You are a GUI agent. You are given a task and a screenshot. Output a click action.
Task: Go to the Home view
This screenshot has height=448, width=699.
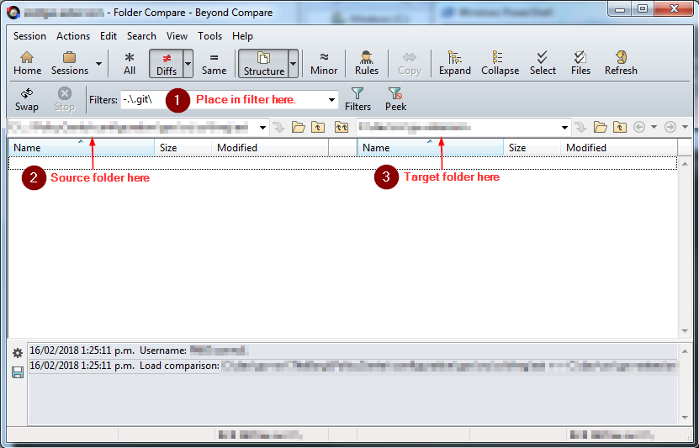[27, 63]
